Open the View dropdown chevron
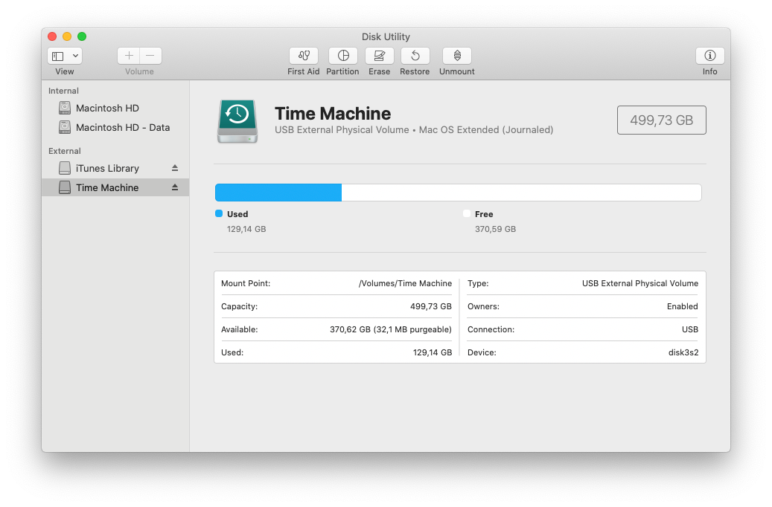This screenshot has height=507, width=772. 75,56
